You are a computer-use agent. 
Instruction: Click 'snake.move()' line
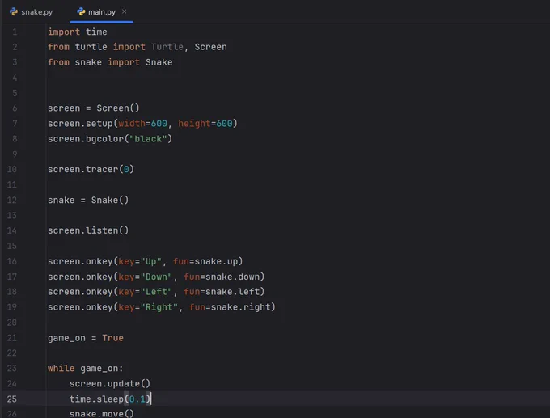point(102,414)
